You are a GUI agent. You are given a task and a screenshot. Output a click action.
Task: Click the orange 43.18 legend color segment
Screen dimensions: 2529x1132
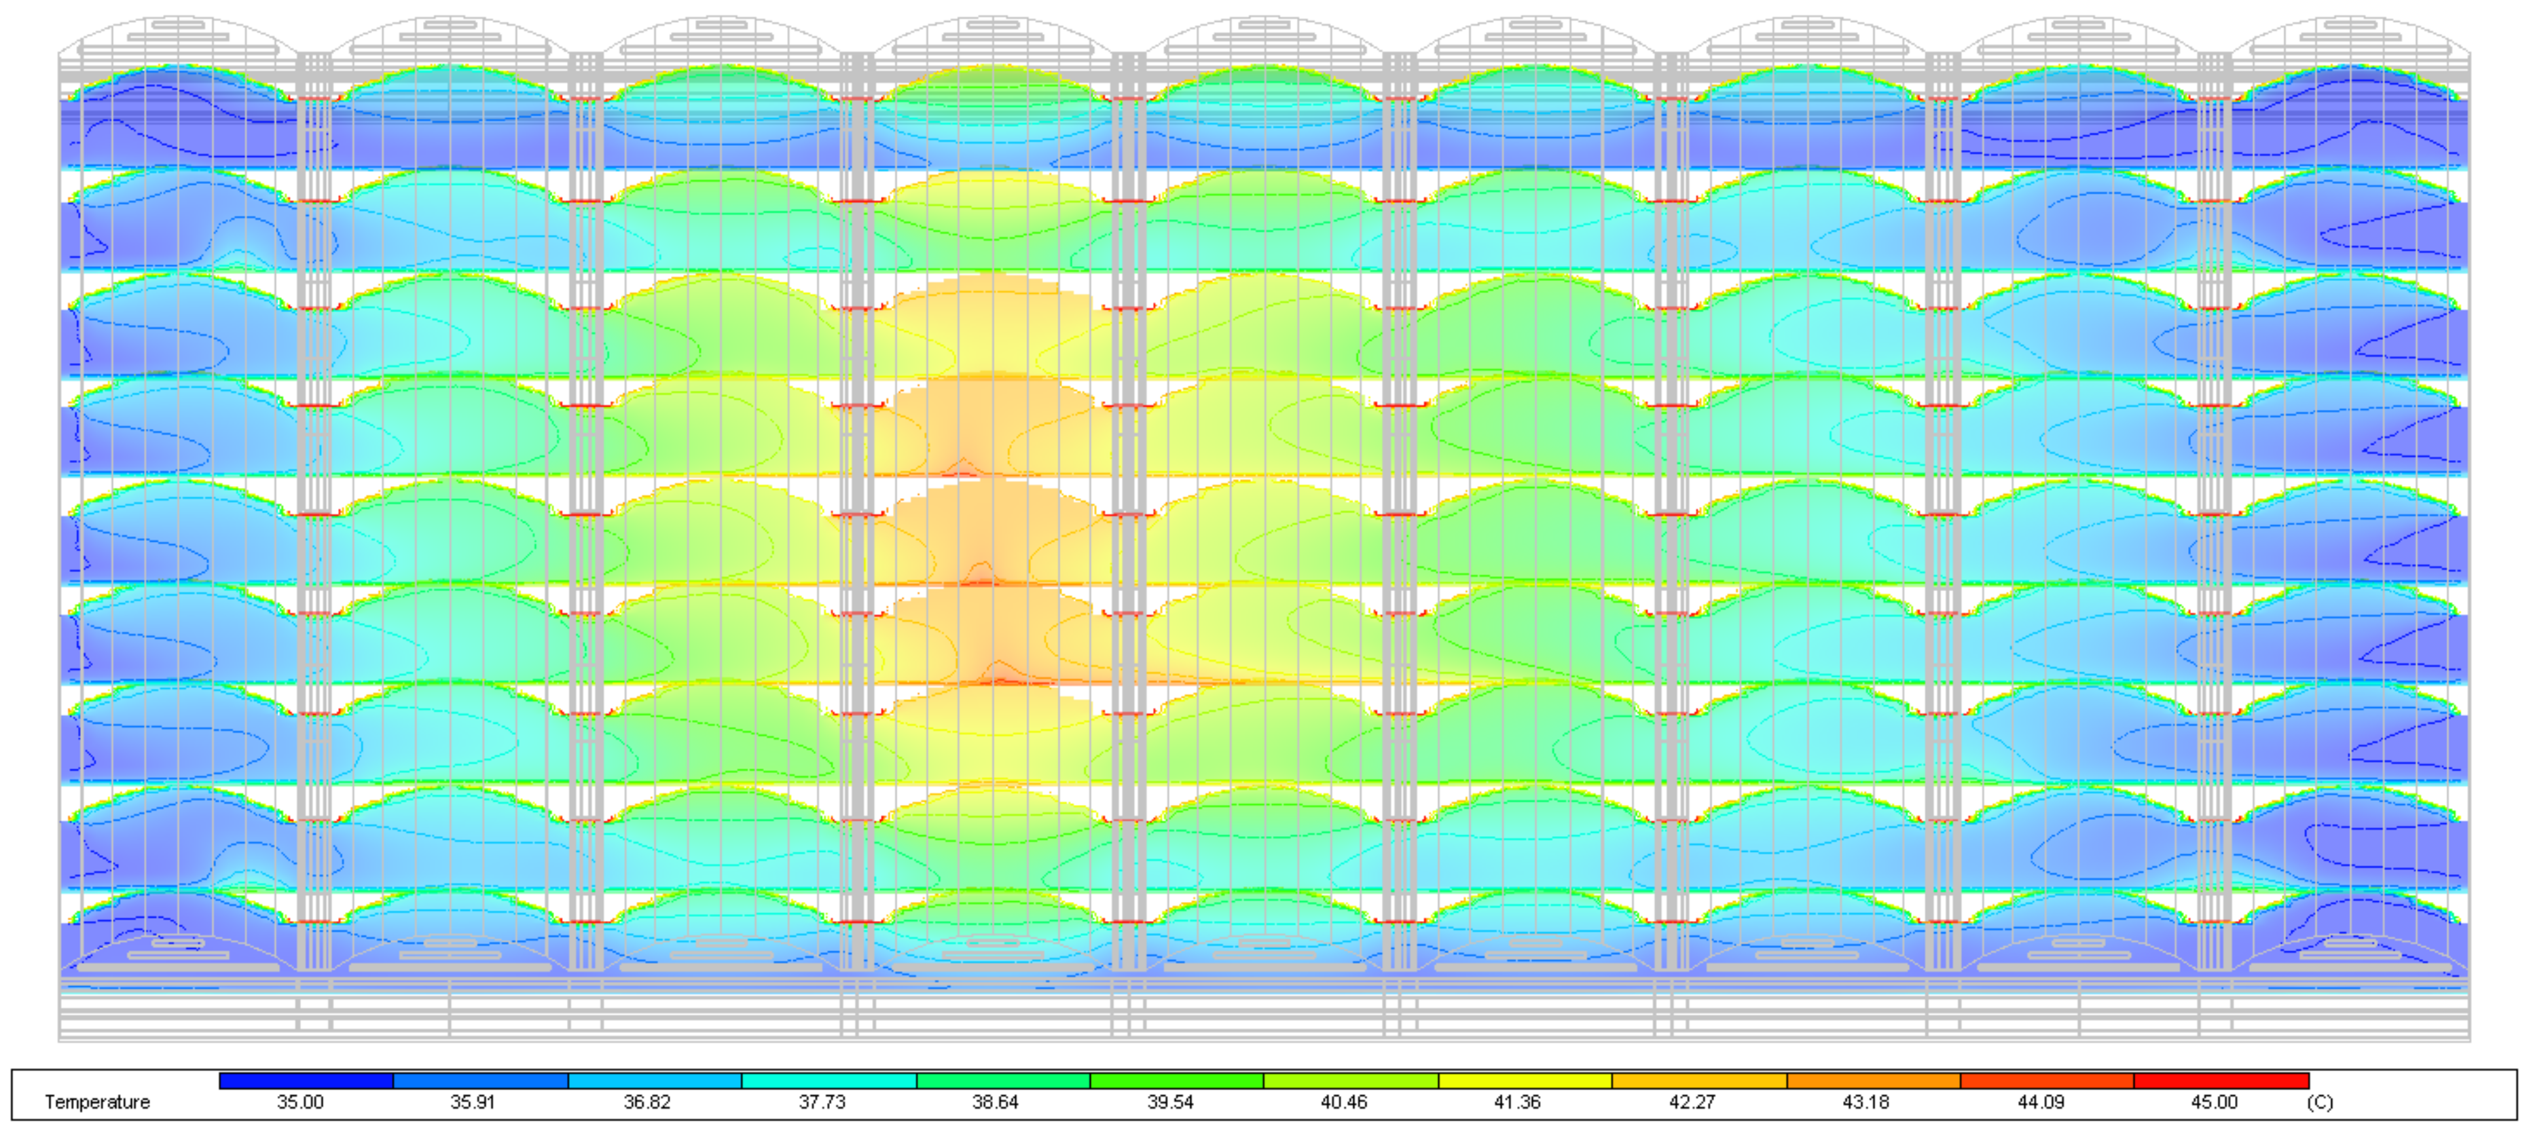pyautogui.click(x=1873, y=1080)
